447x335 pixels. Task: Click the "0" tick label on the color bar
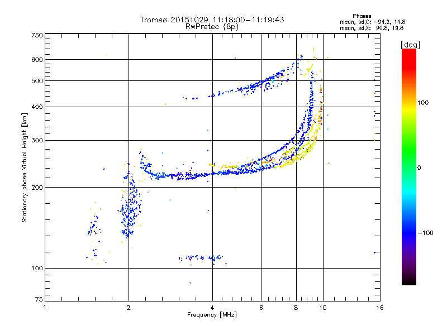click(419, 168)
